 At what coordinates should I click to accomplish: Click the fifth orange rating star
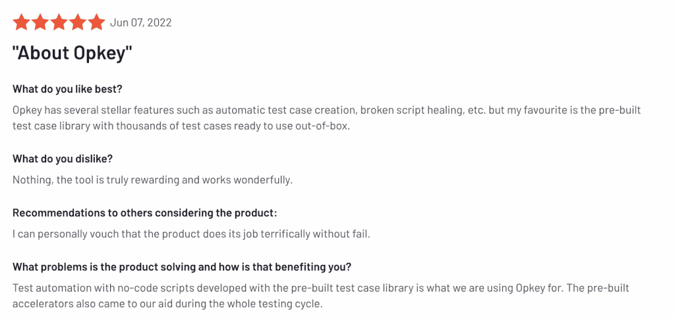(96, 22)
